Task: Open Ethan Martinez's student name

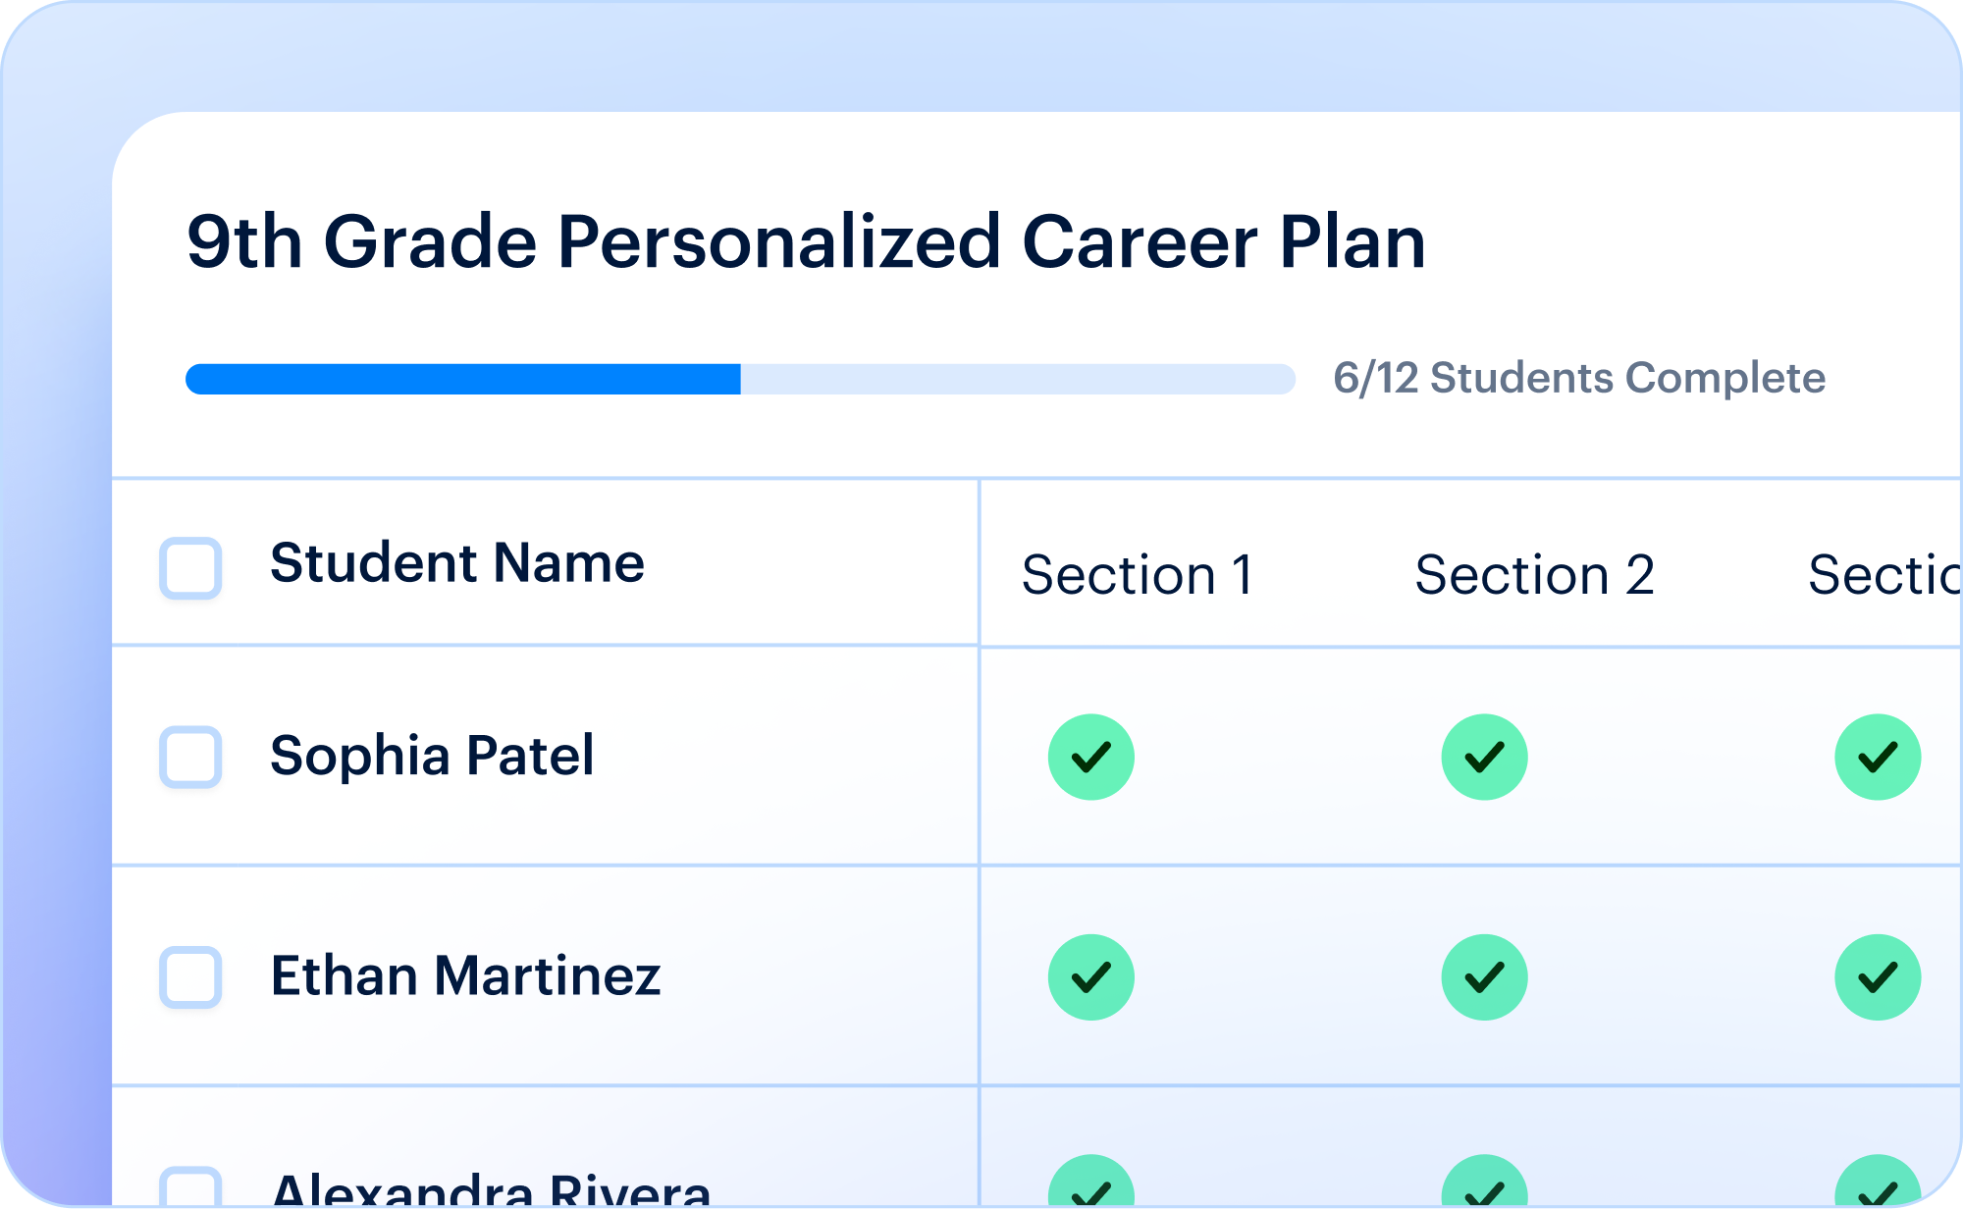Action: click(x=465, y=975)
